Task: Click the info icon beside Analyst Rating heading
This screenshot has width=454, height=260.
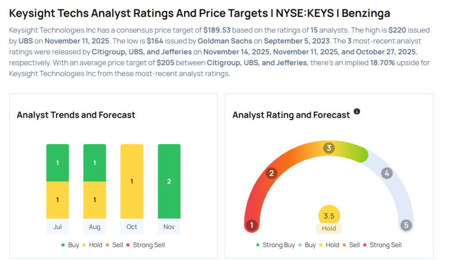Action: [357, 112]
